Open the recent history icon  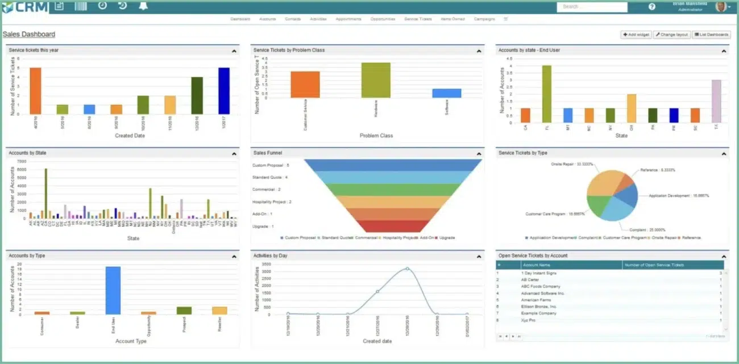pos(122,6)
